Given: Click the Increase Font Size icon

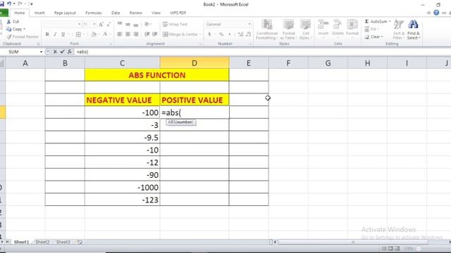Looking at the screenshot, I should click(x=101, y=25).
